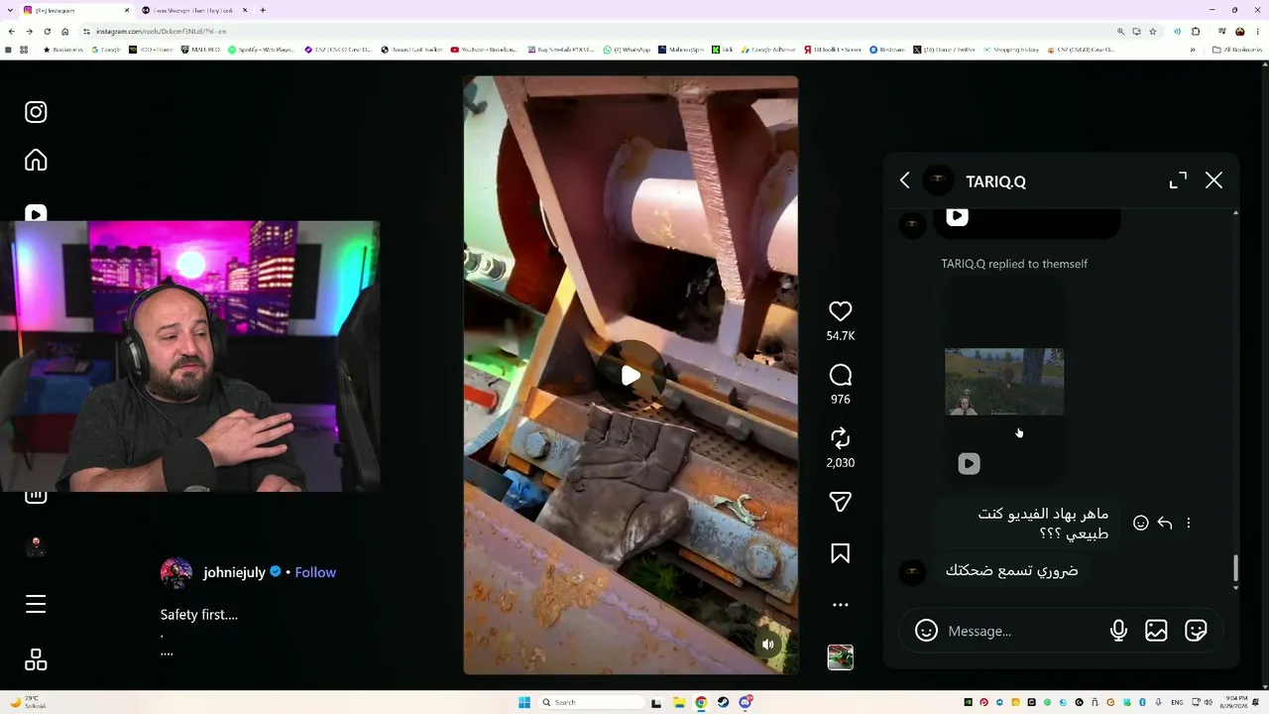This screenshot has height=714, width=1269.
Task: Open File Explorer from the taskbar
Action: (x=679, y=702)
